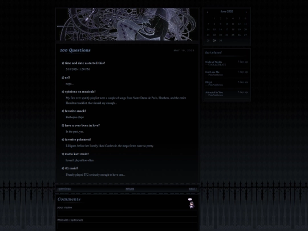
Task: Click question 4) favorite snack?
Action: coord(74,111)
